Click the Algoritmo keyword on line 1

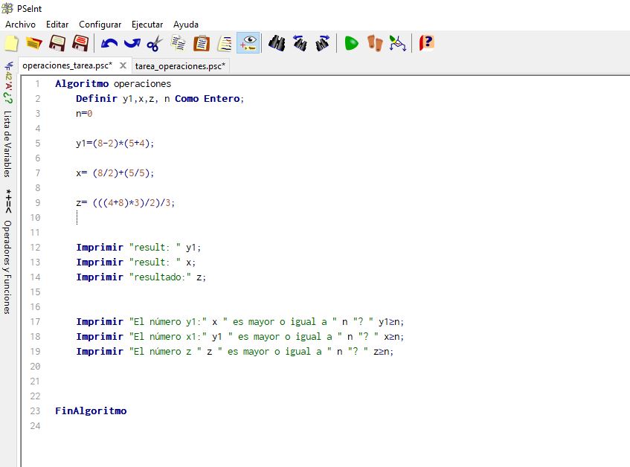[x=82, y=84]
